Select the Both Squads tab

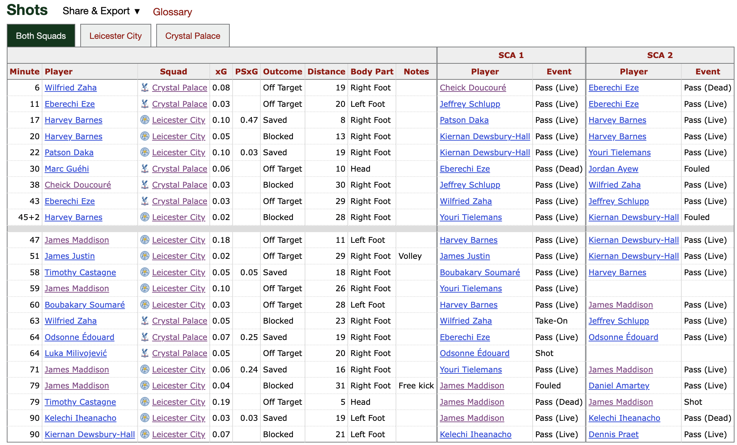pos(41,36)
